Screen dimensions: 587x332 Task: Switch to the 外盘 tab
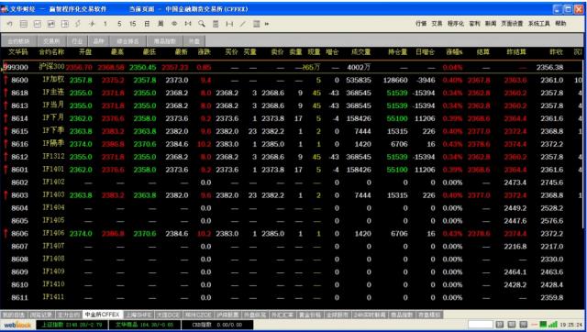click(x=194, y=41)
